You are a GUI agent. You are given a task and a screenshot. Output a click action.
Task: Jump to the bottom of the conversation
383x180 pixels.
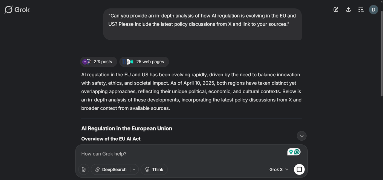[301, 136]
